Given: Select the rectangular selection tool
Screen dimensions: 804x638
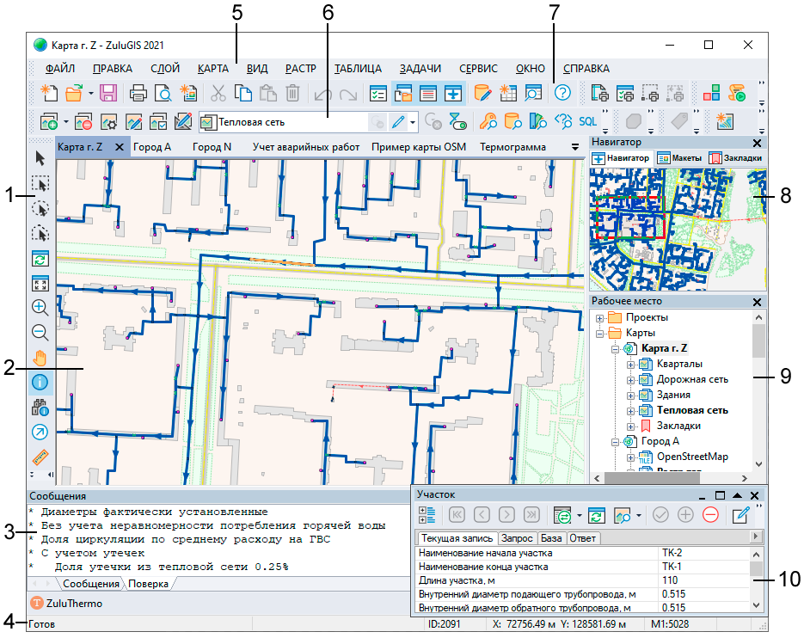Looking at the screenshot, I should tap(40, 183).
